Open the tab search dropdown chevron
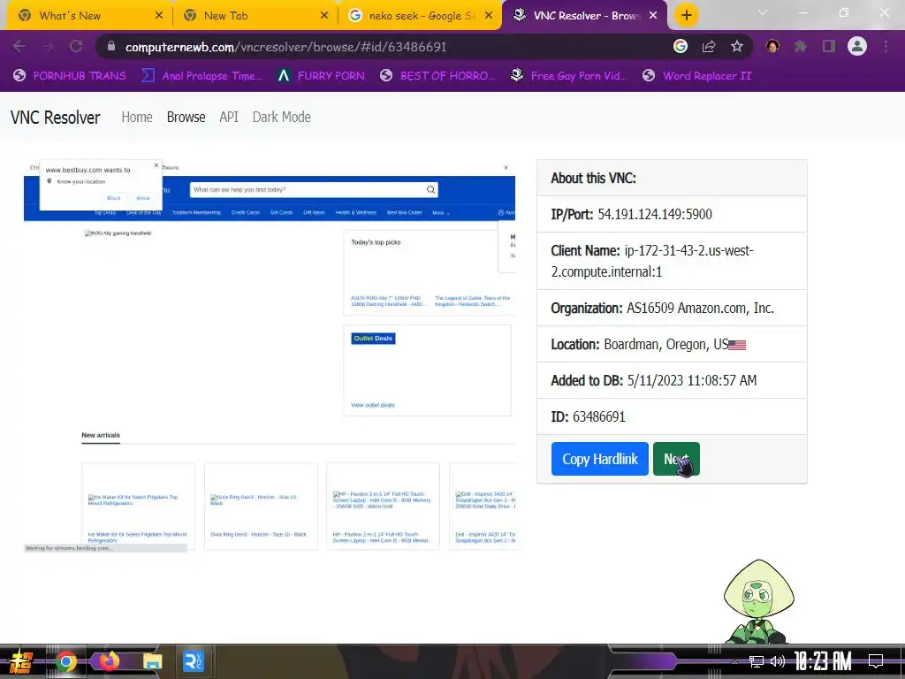 click(763, 12)
